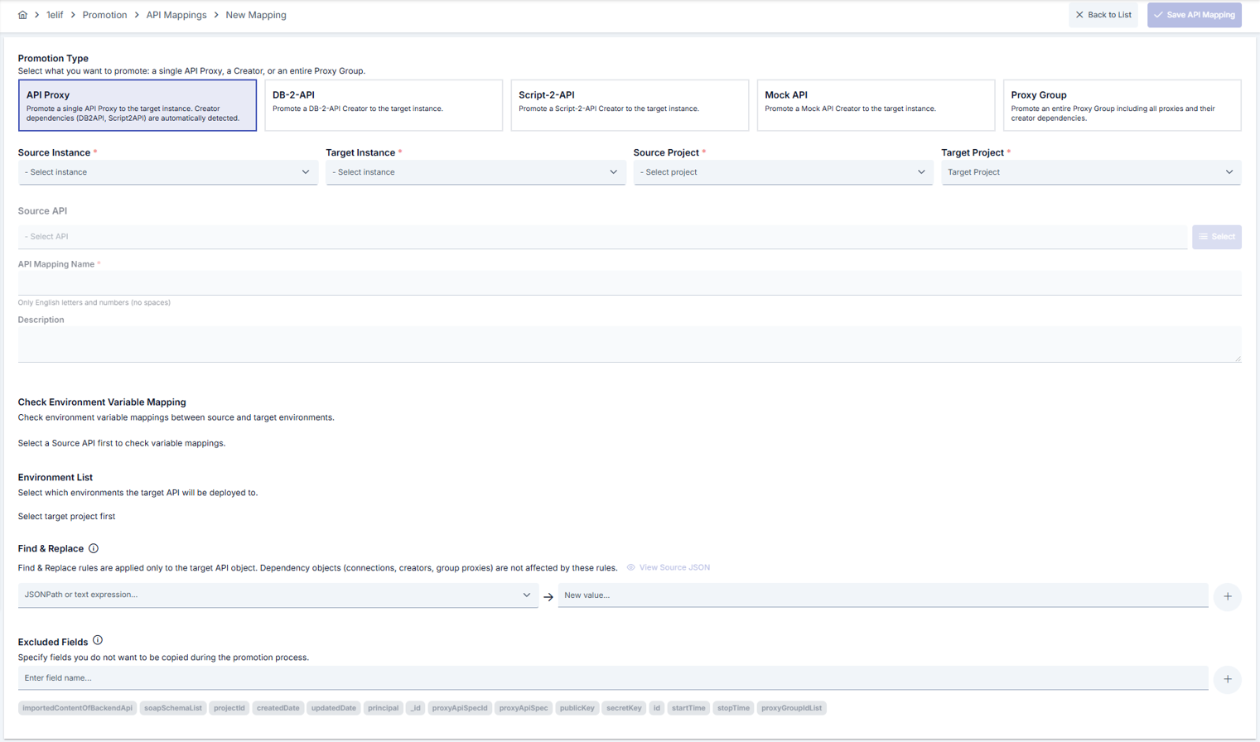Click 'Select target project first' text
This screenshot has width=1260, height=742.
tap(66, 517)
